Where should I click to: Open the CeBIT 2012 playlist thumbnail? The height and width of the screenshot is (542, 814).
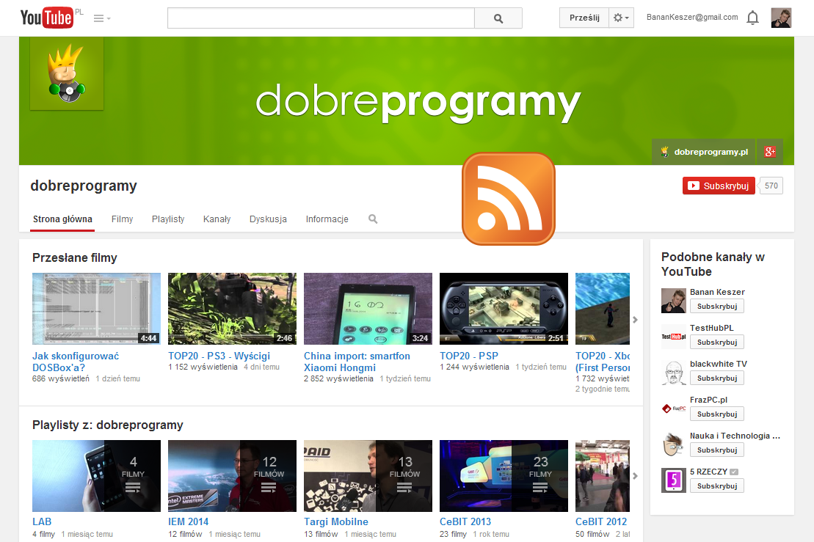[x=602, y=475]
